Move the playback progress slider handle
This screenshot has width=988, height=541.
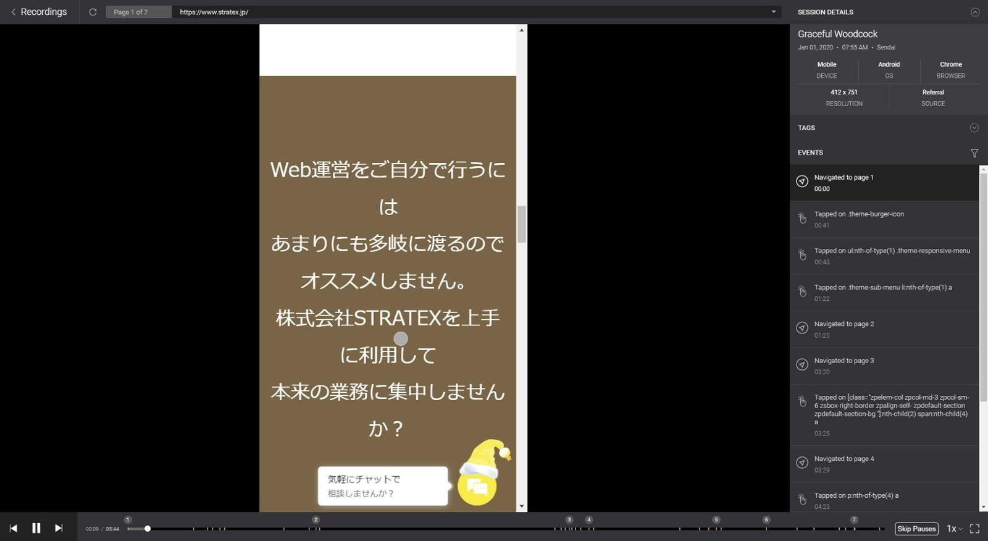[148, 529]
